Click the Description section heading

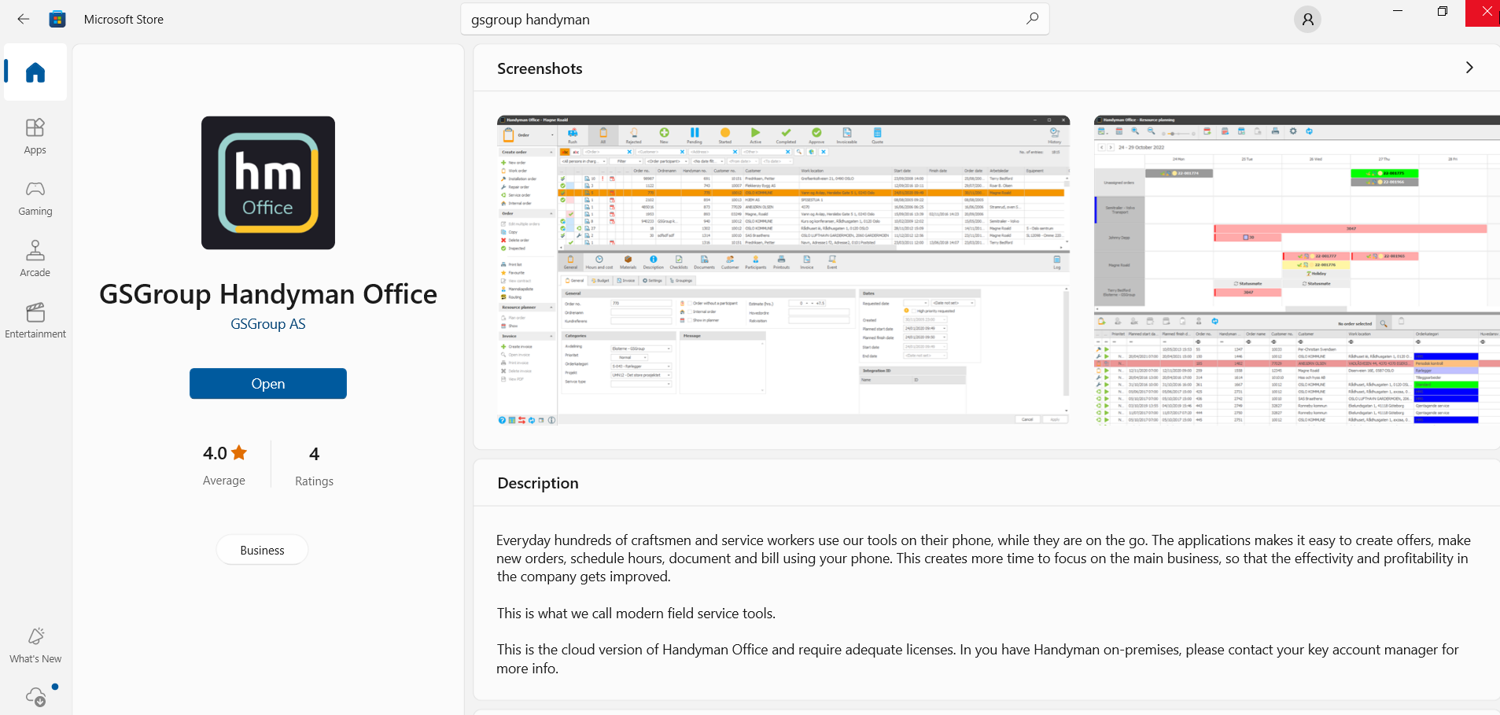click(538, 483)
